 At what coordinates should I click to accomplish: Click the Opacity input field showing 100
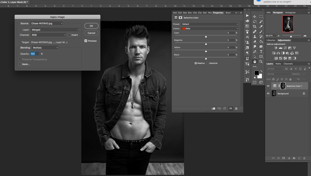tap(34, 54)
